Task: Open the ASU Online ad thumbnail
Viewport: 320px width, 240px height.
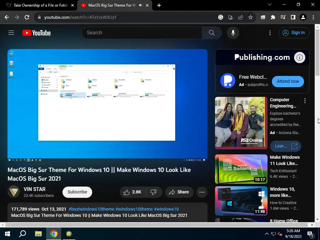Action: click(241, 123)
